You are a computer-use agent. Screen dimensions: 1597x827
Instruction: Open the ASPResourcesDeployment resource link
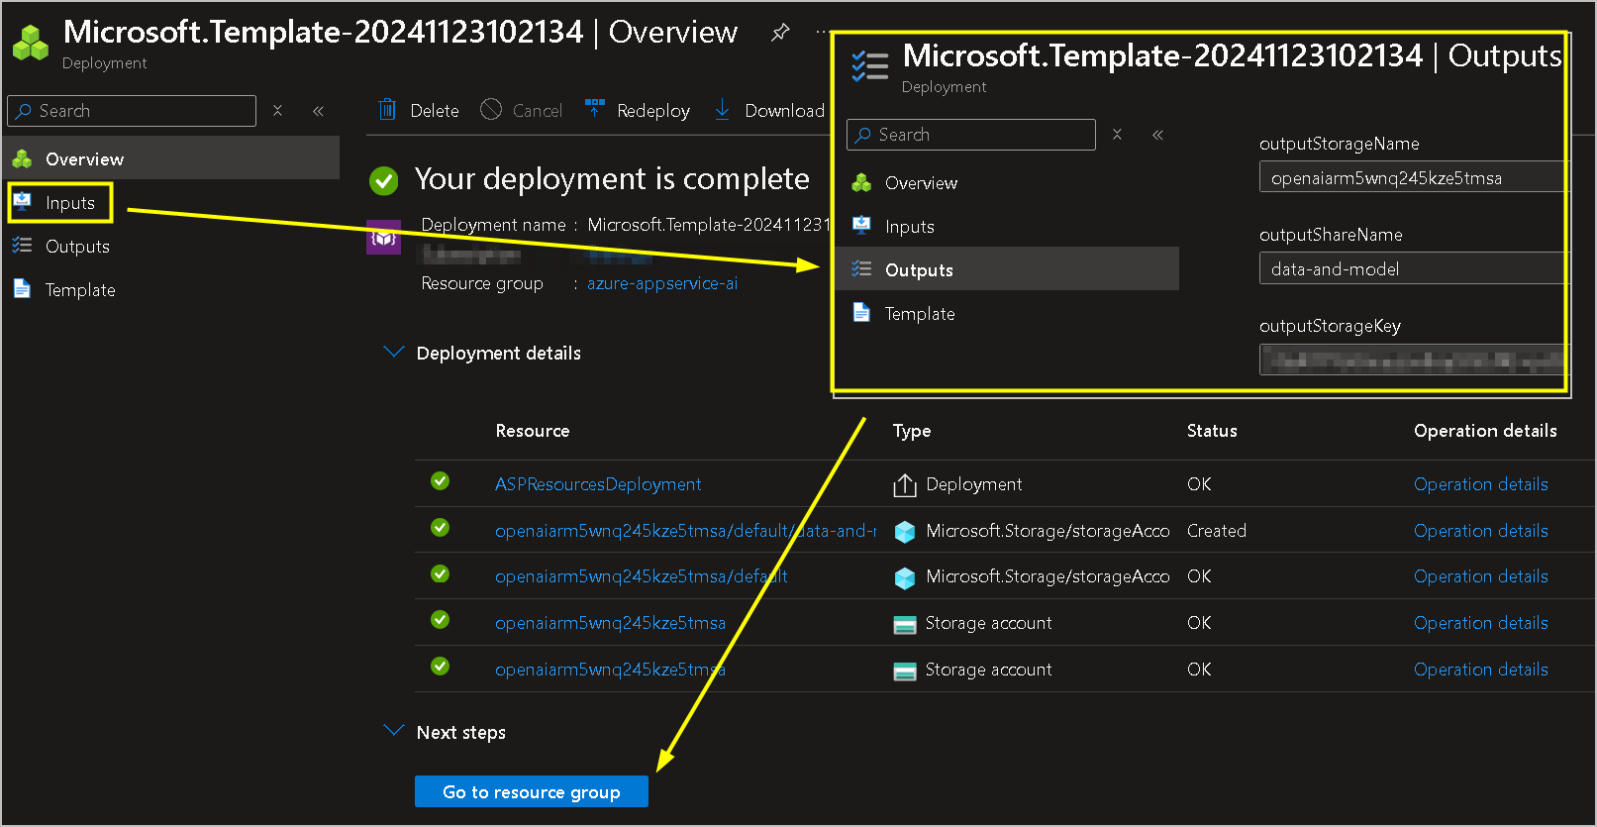coord(598,484)
